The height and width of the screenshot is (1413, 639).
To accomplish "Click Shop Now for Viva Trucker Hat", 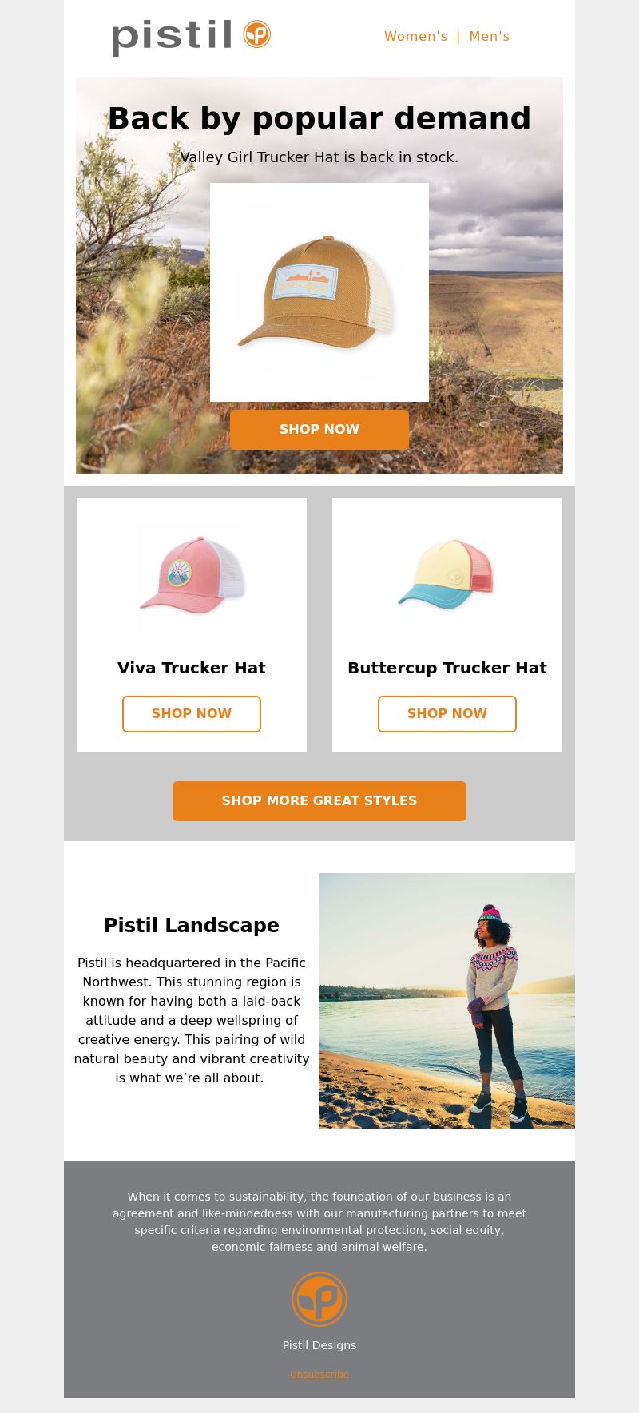I will tap(192, 714).
